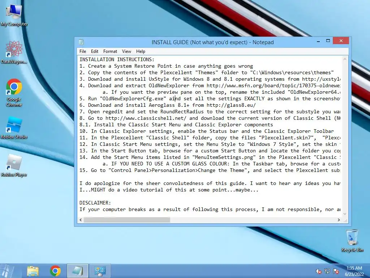The width and height of the screenshot is (370, 278).
Task: Click the horizontal scrollbar left arrow
Action: [x=81, y=220]
